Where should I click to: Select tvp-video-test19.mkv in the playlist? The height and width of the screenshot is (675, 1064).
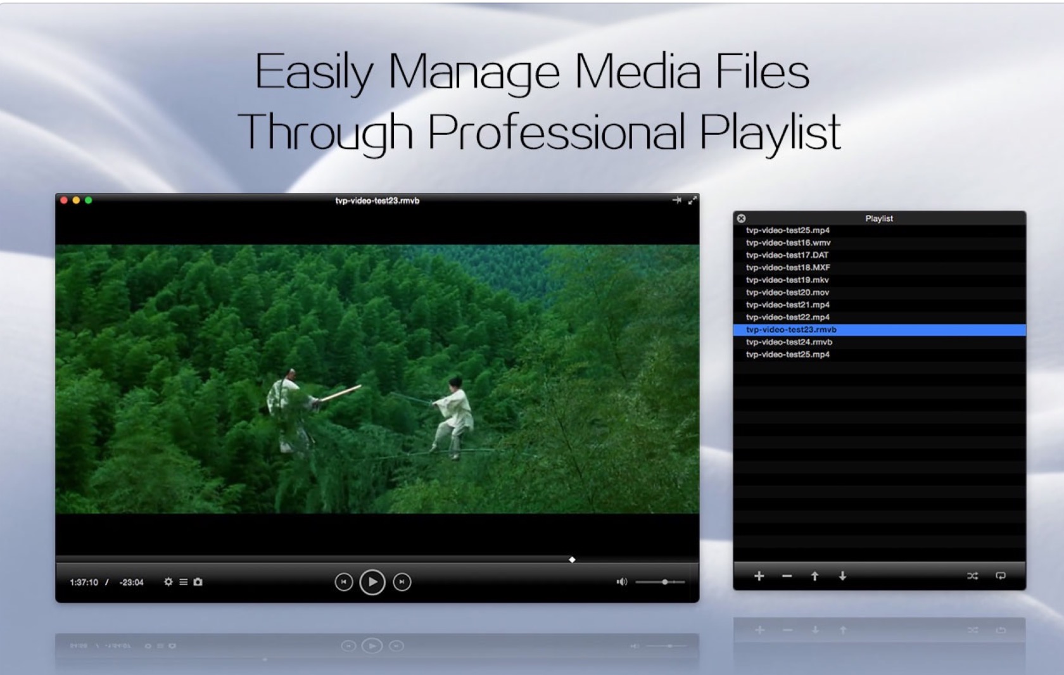point(879,280)
